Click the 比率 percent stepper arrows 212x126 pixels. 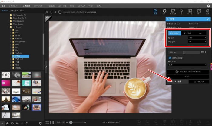205,52
